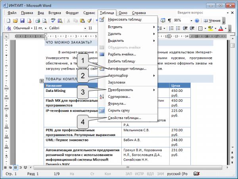Screen dimensions: 238x179
Task: Open the Styles and Formatting icon
Action: point(9,28)
